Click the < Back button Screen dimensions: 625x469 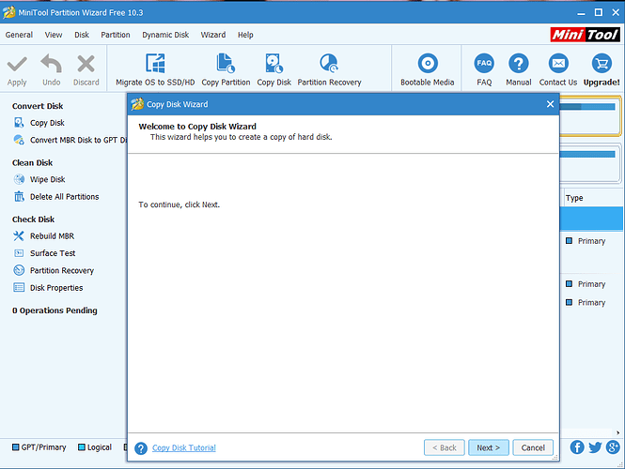445,447
